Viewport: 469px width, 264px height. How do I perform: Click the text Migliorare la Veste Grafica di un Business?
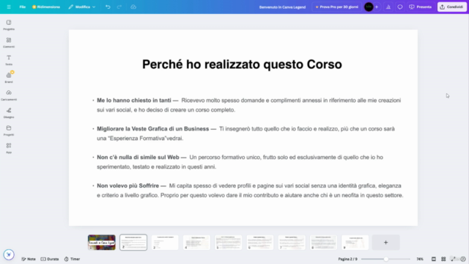[153, 129]
